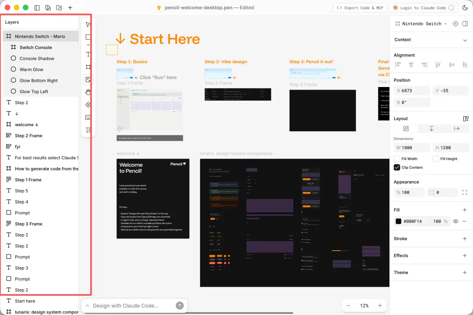Add a new Fill with plus
The height and width of the screenshot is (315, 473).
[x=465, y=210]
